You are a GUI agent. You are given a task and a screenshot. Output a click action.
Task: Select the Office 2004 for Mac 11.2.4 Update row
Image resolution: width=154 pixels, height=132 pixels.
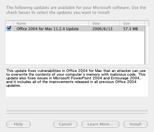pos(75,29)
